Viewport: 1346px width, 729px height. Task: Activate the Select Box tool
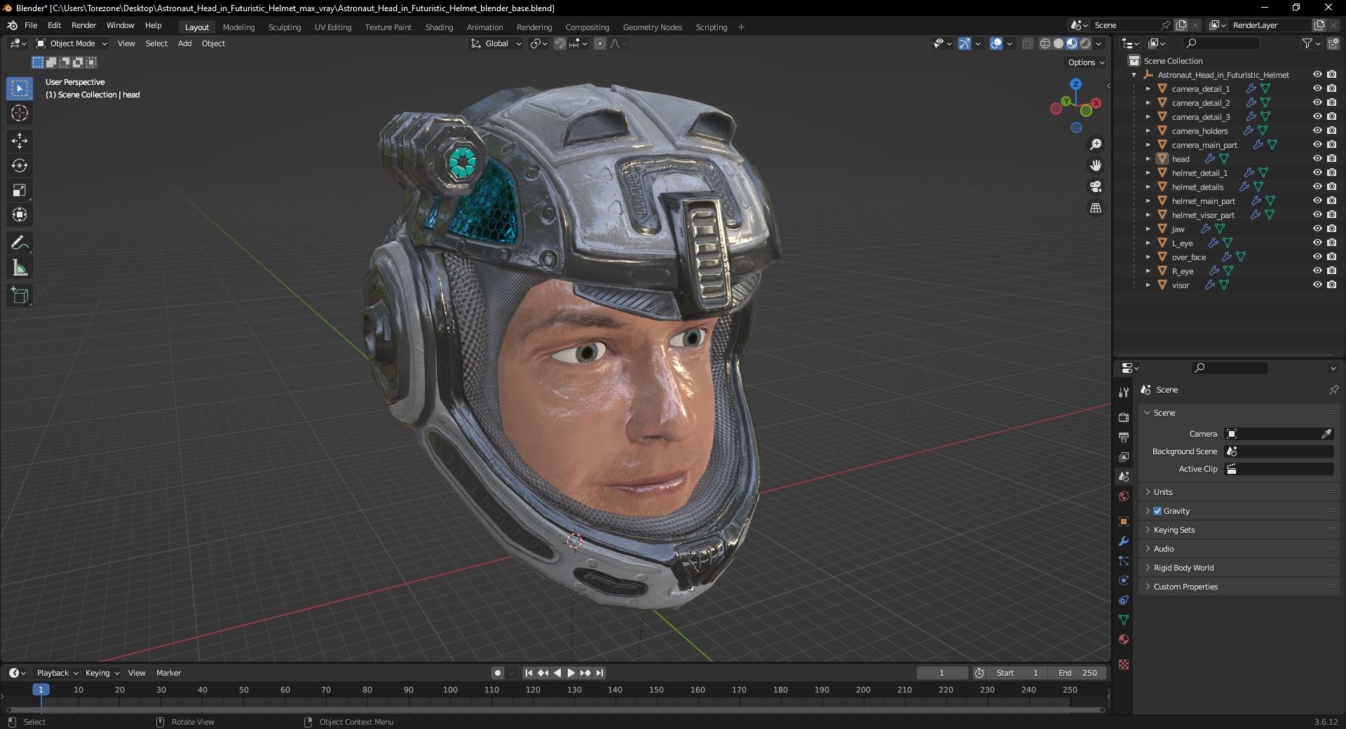coord(20,88)
